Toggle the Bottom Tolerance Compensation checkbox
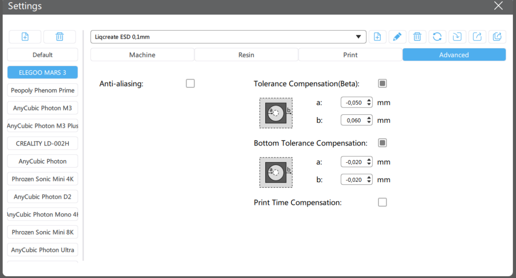The height and width of the screenshot is (278, 516). 382,143
